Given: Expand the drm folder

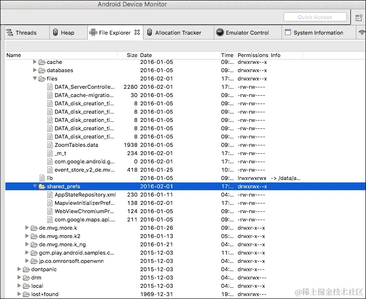Looking at the screenshot, I should [x=20, y=278].
